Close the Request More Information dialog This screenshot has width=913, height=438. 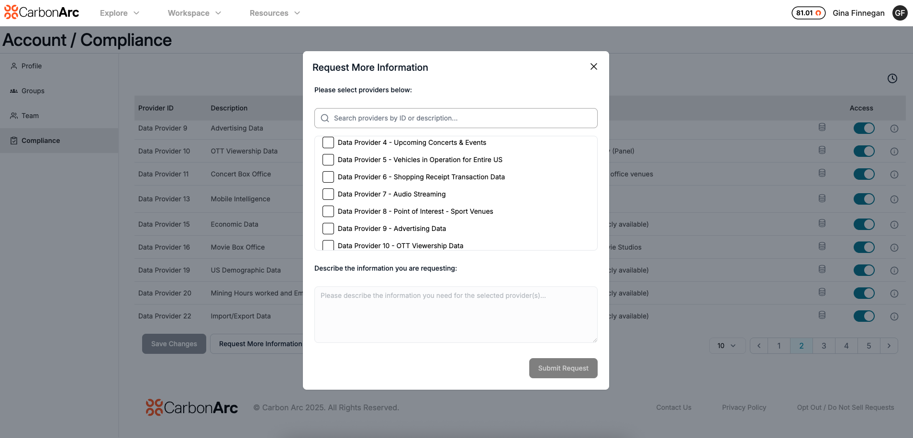593,66
